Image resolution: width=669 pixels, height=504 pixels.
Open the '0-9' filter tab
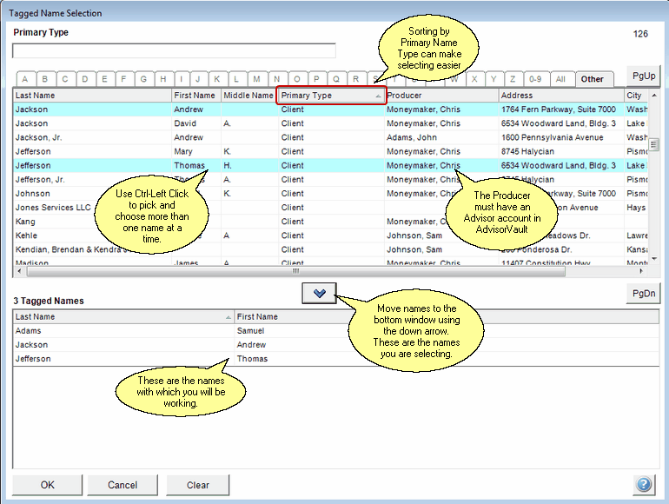click(536, 79)
